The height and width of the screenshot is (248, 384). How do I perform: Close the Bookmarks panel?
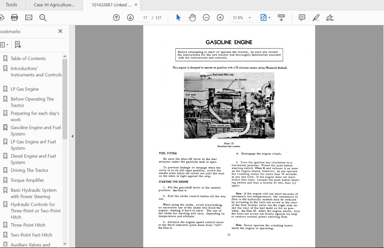tap(60, 31)
